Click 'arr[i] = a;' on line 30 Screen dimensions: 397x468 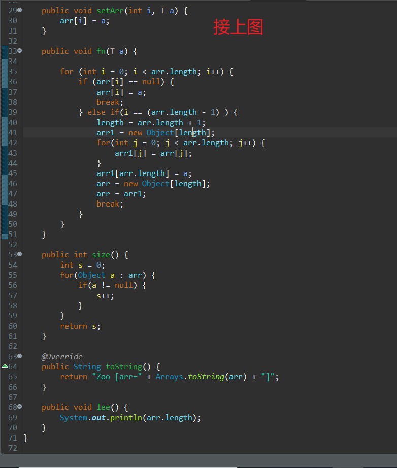click(85, 21)
